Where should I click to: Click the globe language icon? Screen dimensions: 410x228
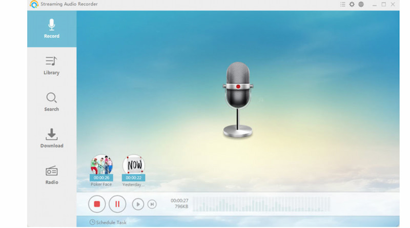tap(361, 5)
